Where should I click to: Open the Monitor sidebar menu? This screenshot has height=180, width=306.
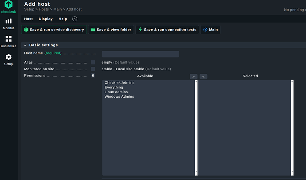point(8,23)
